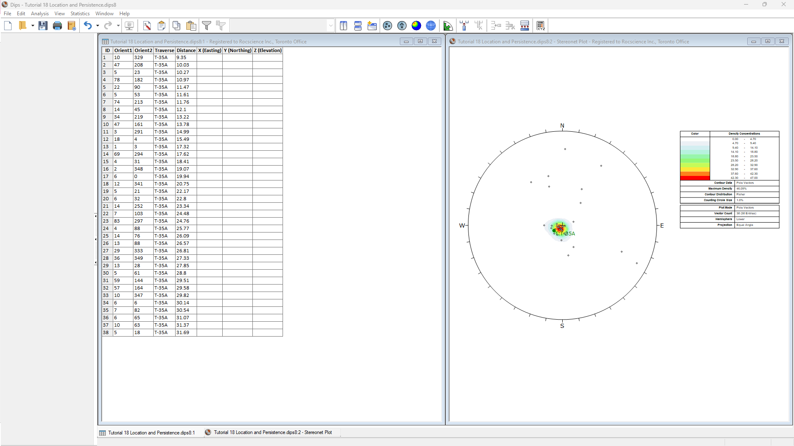The height and width of the screenshot is (446, 794).
Task: Click the T-35A label on the stereonet
Action: click(x=566, y=234)
